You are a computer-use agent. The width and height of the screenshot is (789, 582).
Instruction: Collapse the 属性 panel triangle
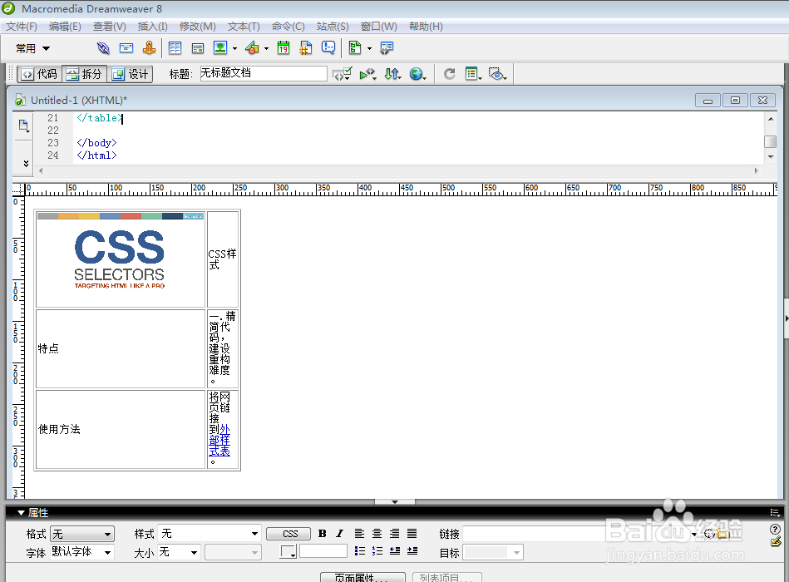click(21, 513)
